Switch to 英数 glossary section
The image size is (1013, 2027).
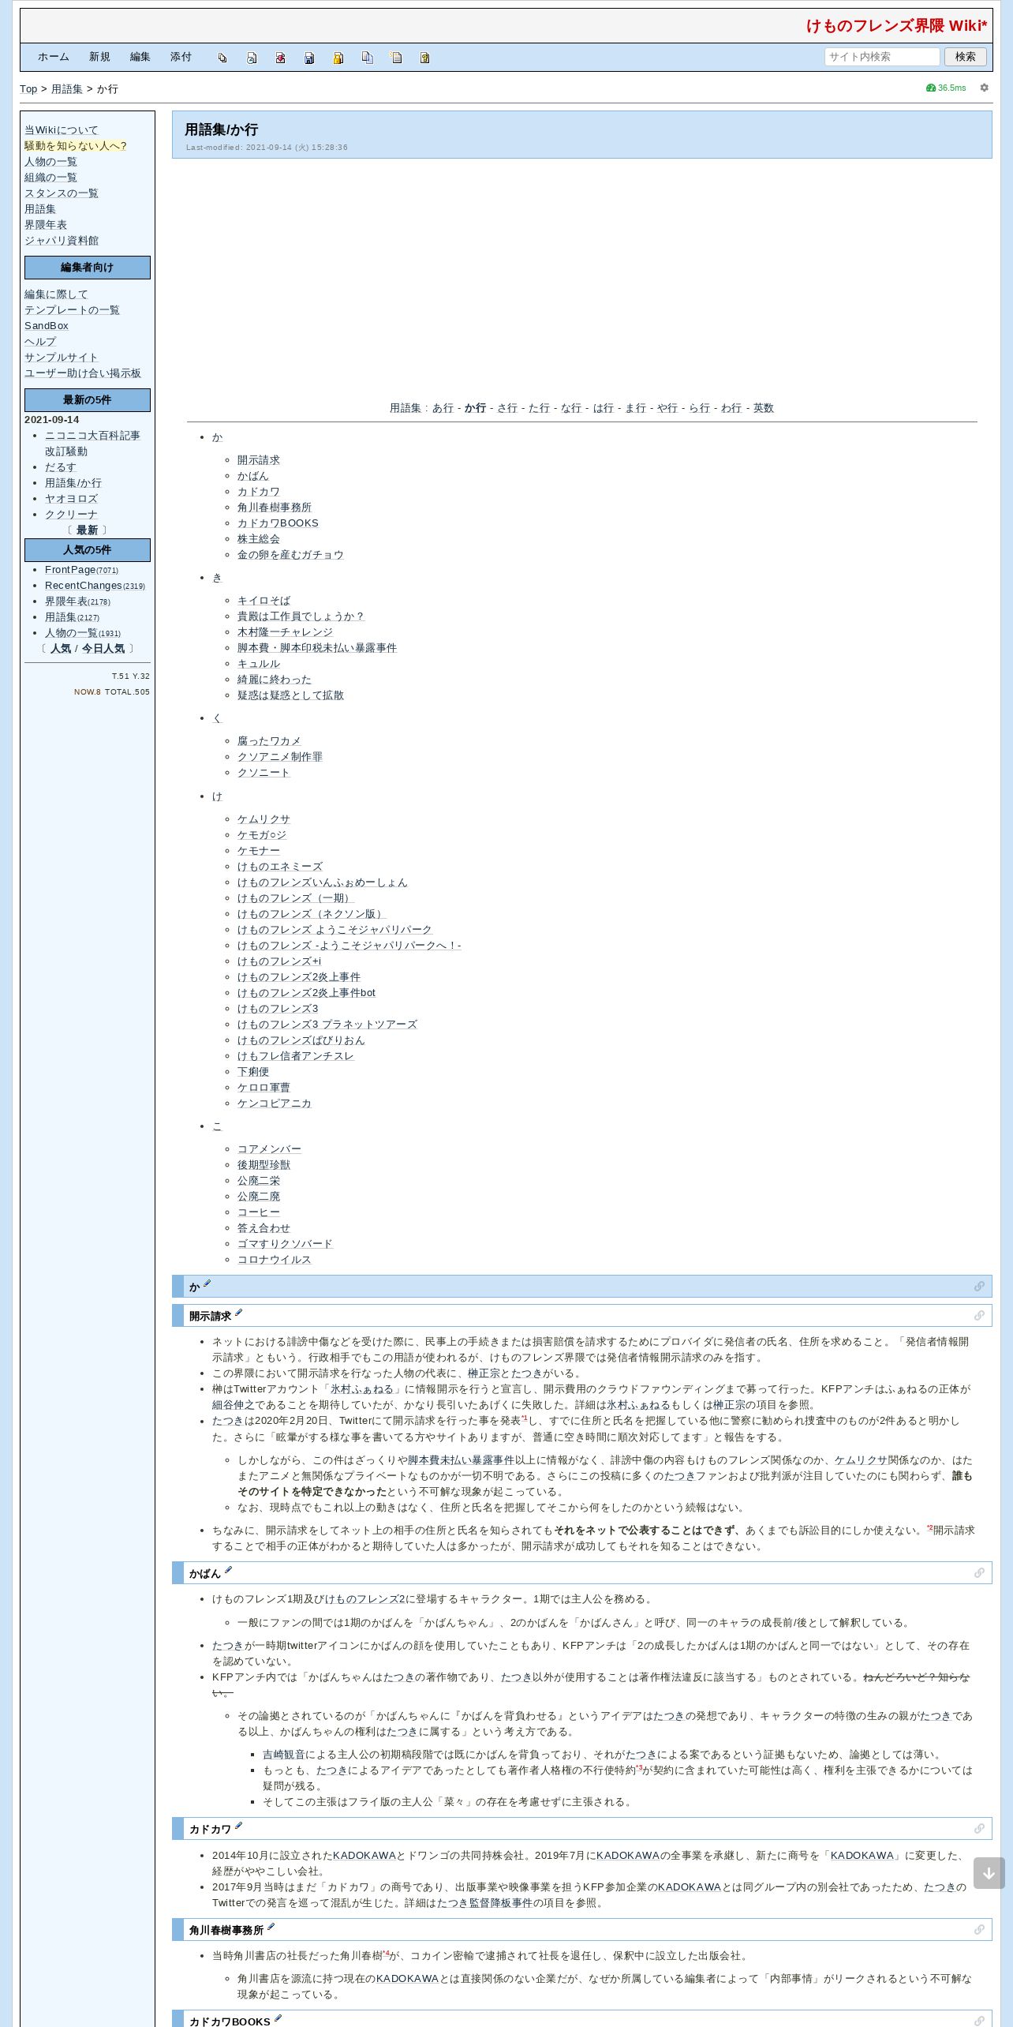click(x=764, y=408)
